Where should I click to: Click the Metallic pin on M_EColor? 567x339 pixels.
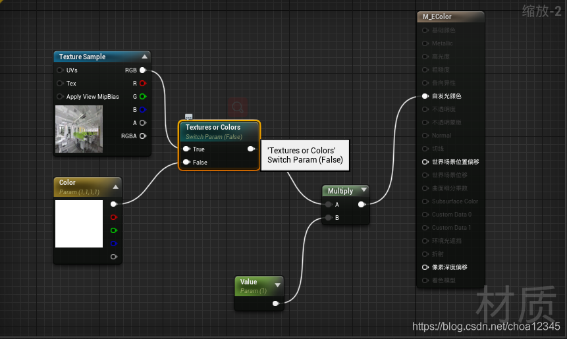pos(425,43)
